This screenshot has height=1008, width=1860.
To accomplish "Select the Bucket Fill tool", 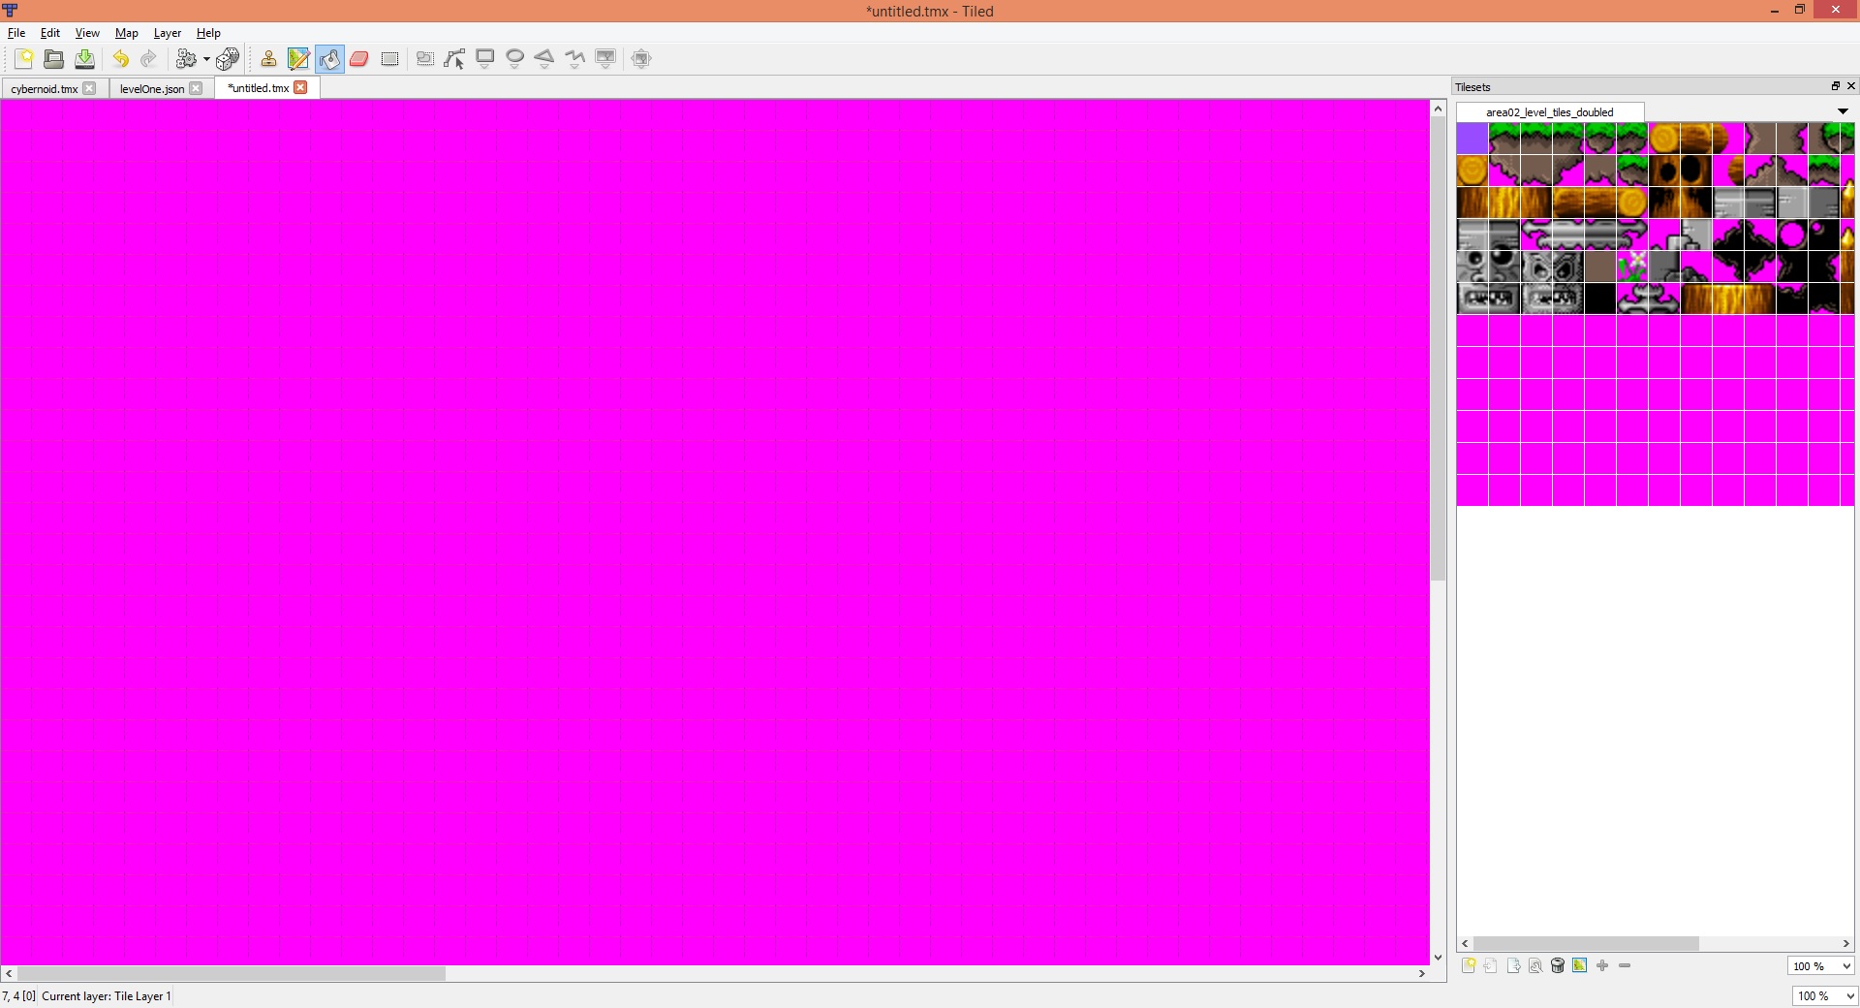I will 329,59.
